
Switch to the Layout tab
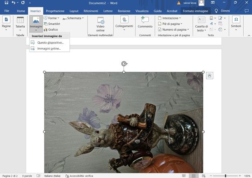74,11
